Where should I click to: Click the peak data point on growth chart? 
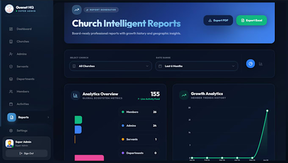[x=267, y=111]
